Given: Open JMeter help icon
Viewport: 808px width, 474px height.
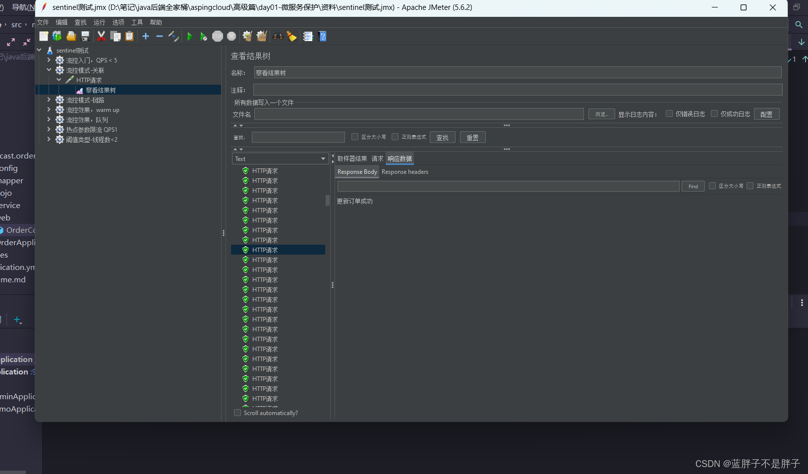Looking at the screenshot, I should pos(323,36).
